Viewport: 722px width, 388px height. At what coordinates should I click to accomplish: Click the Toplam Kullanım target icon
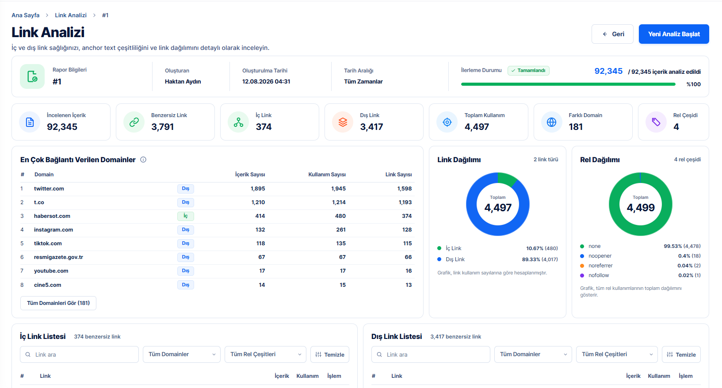click(x=447, y=122)
